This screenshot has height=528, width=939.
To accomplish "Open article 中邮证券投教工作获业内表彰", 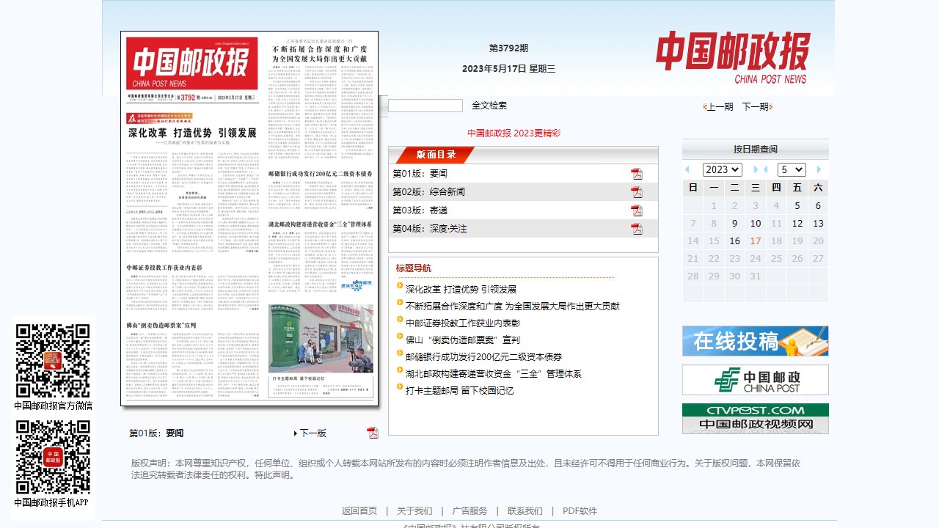I will pyautogui.click(x=463, y=323).
